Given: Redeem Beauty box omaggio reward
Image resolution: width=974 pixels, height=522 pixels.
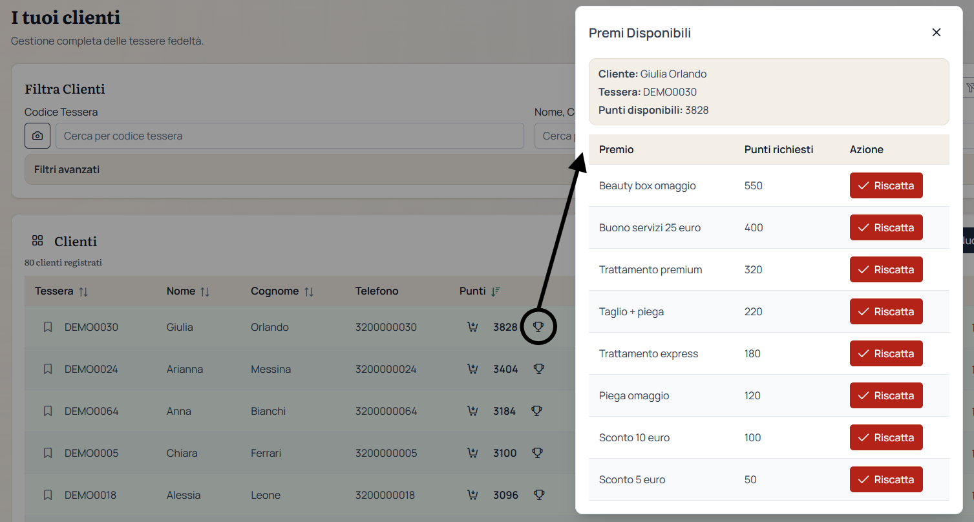Looking at the screenshot, I should [x=886, y=185].
